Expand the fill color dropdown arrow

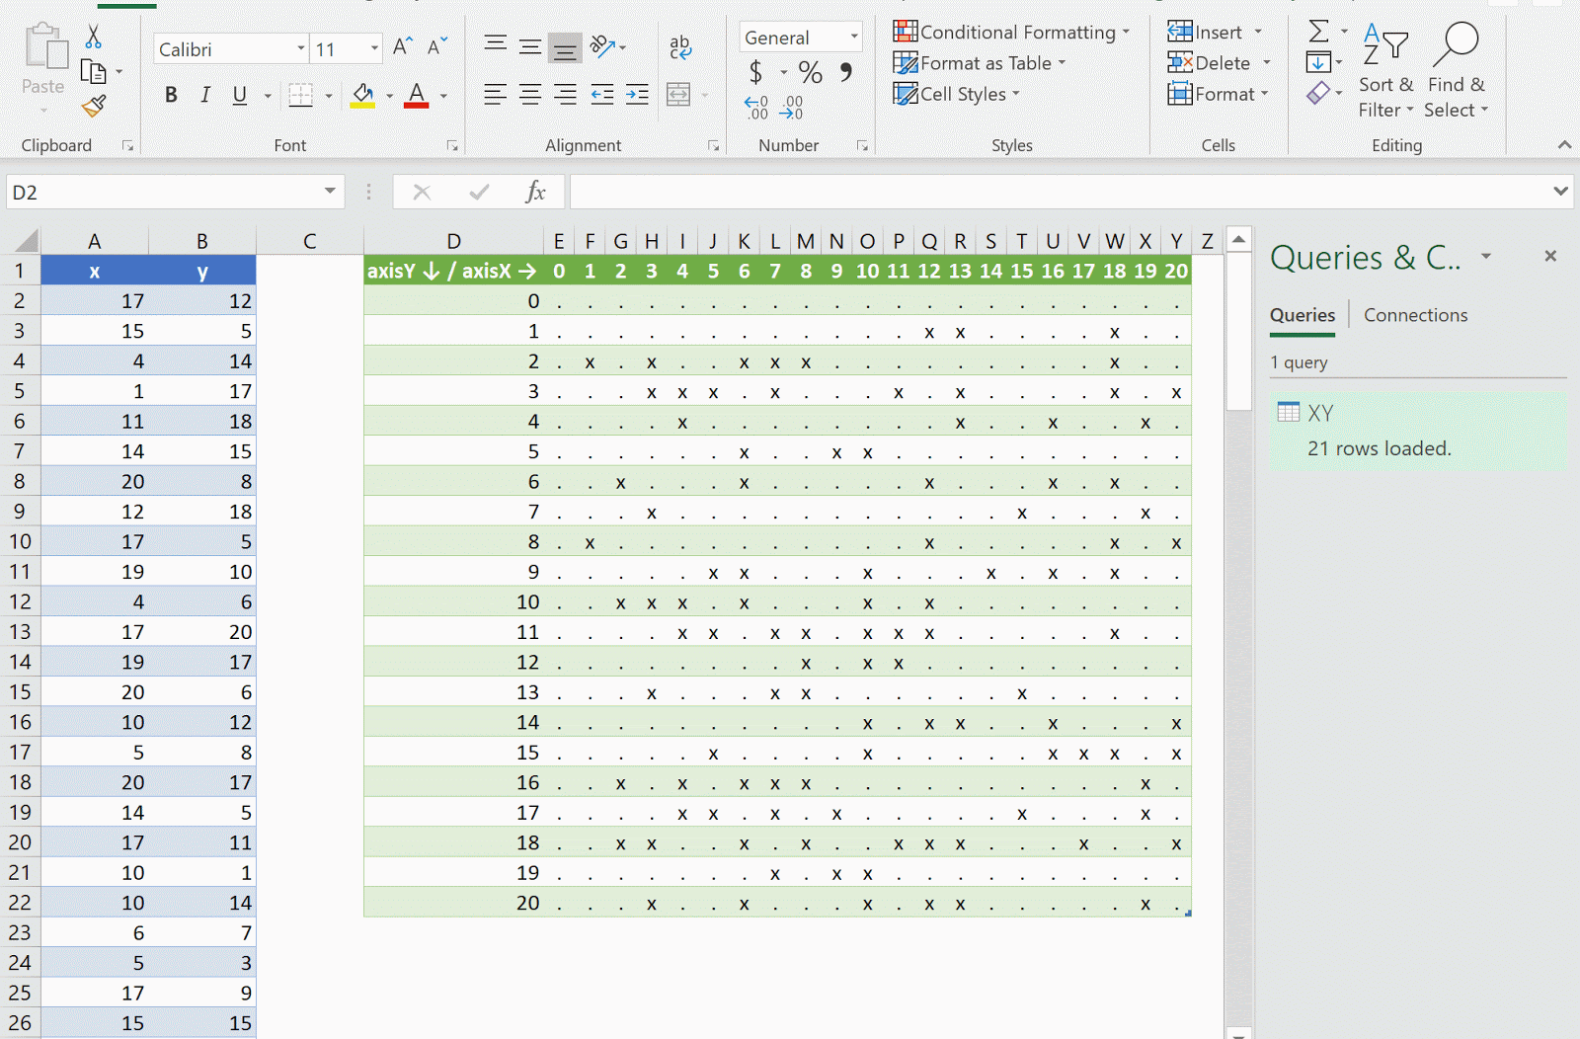pyautogui.click(x=389, y=95)
